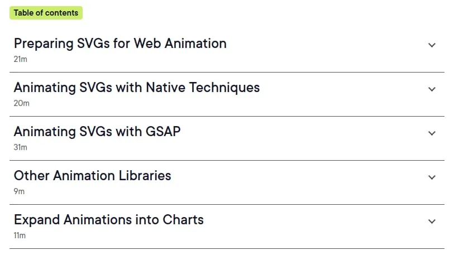459x260 pixels.
Task: Click the 20m duration under Native Techniques
Action: [21, 103]
